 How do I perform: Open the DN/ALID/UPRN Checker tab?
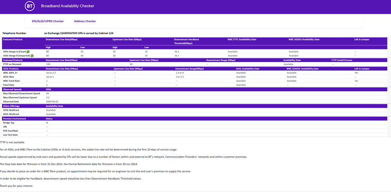point(48,21)
